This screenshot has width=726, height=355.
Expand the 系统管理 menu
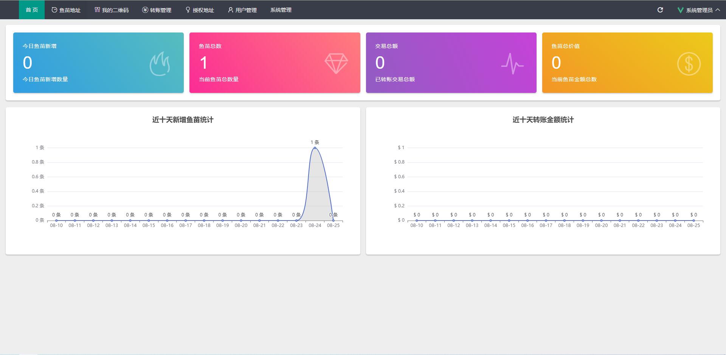281,10
